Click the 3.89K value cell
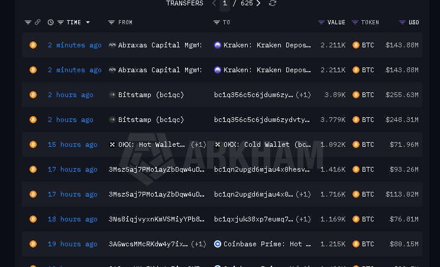This screenshot has height=267, width=440. (x=335, y=95)
